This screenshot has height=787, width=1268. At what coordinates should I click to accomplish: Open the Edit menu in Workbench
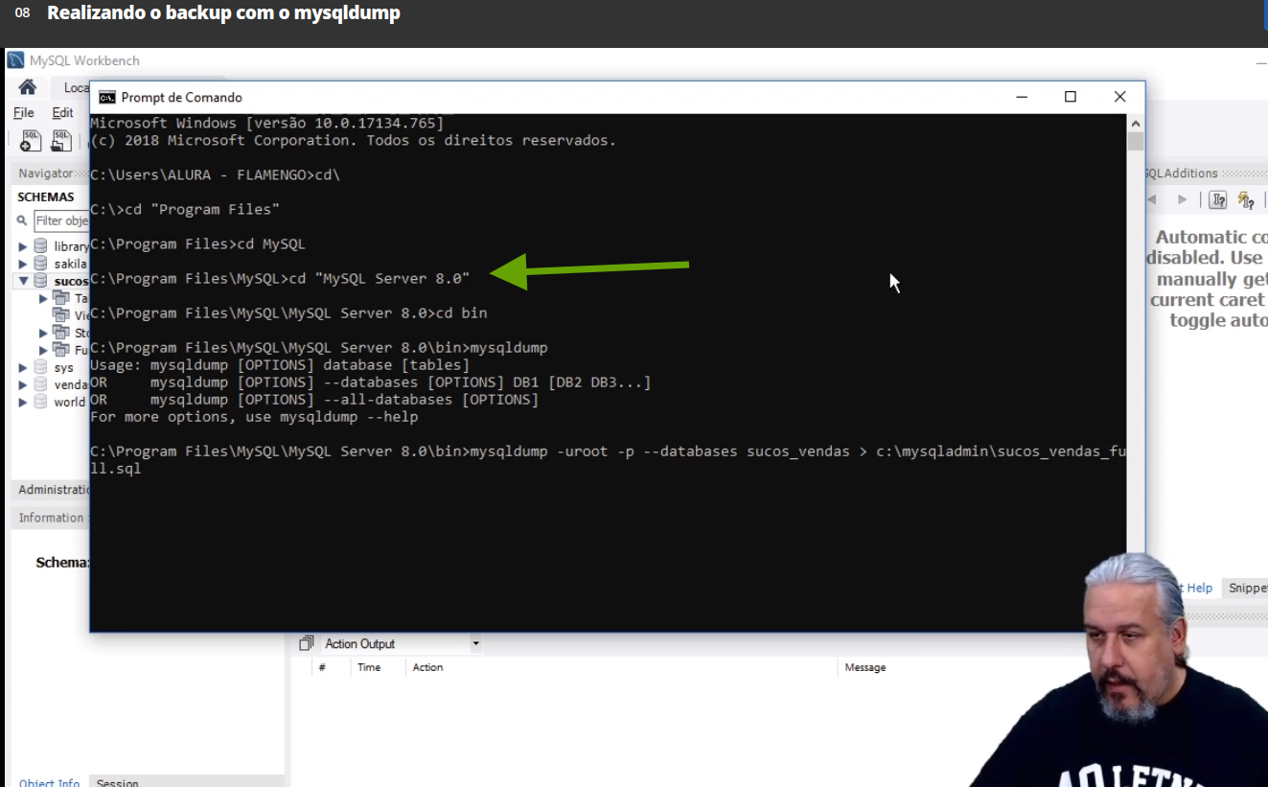62,112
